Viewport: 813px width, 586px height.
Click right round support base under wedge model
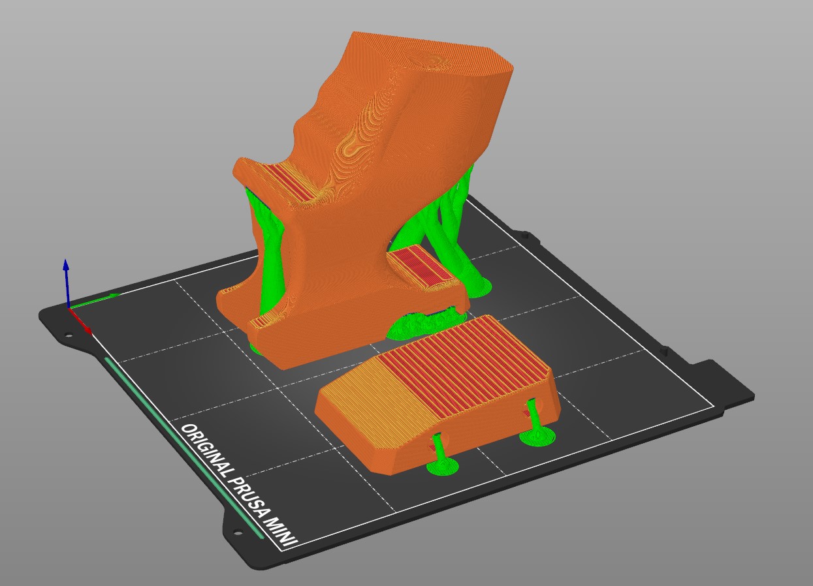click(x=537, y=437)
